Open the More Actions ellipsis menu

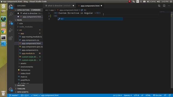tap(169, 6)
